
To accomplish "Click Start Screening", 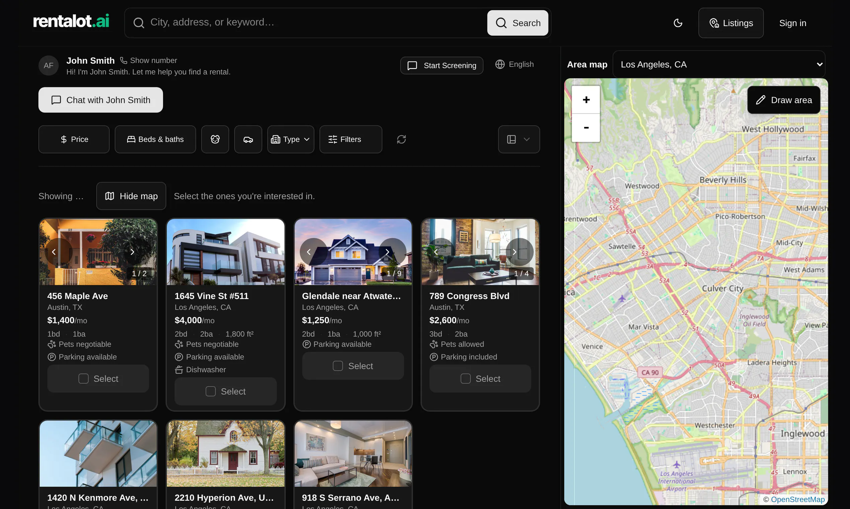I will (x=442, y=66).
